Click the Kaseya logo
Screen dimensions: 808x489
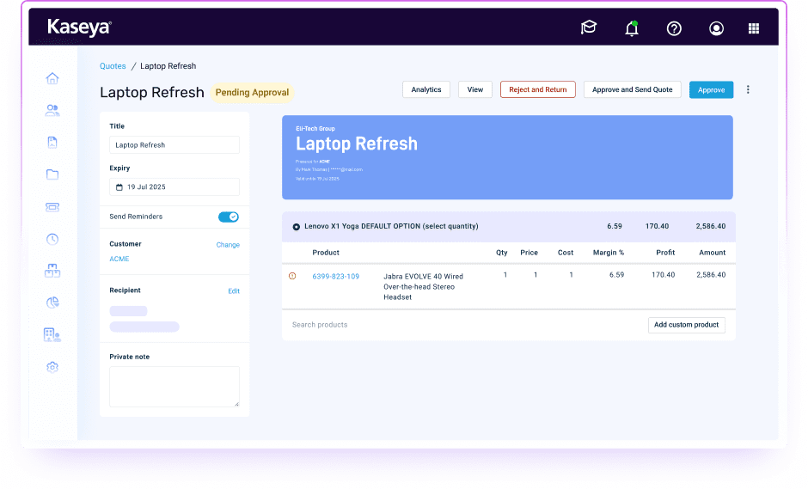pos(79,28)
